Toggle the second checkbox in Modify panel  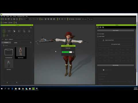(x=98, y=36)
